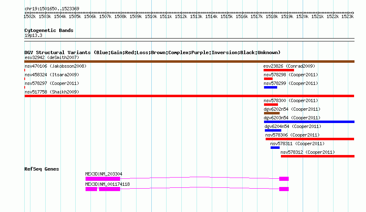Click the esv32942 (deSmith2007) variant label
The width and height of the screenshot is (366, 212).
[52, 57]
